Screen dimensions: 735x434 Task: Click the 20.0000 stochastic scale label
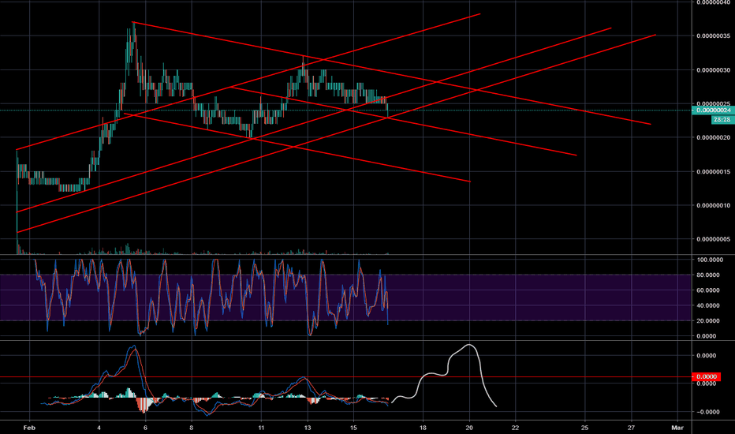pyautogui.click(x=710, y=321)
